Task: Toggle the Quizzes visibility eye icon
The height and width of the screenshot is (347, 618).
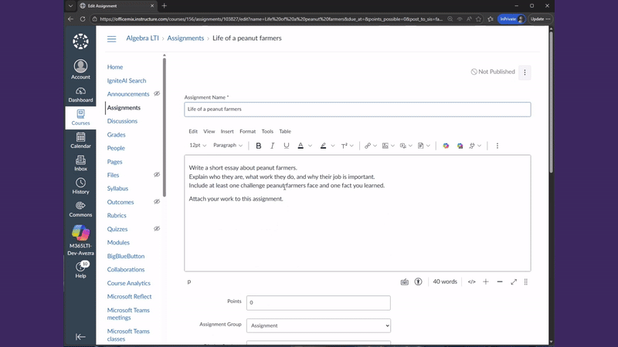Action: pyautogui.click(x=157, y=228)
